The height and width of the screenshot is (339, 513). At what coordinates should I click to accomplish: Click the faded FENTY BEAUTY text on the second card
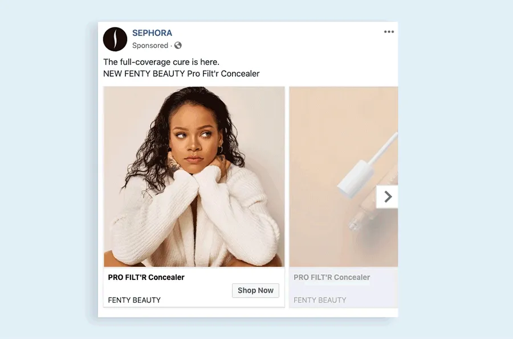tap(320, 300)
